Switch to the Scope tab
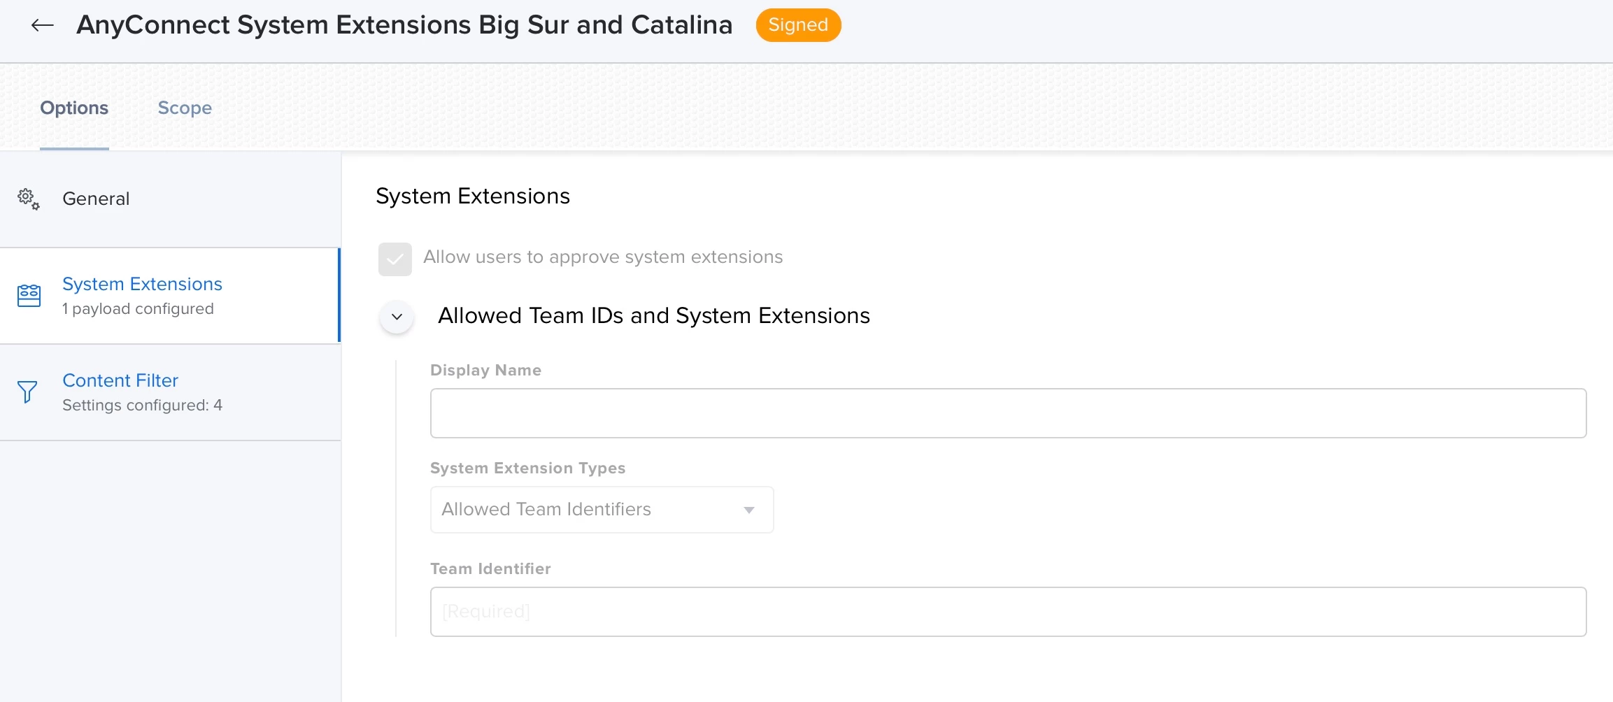1613x702 pixels. point(185,108)
